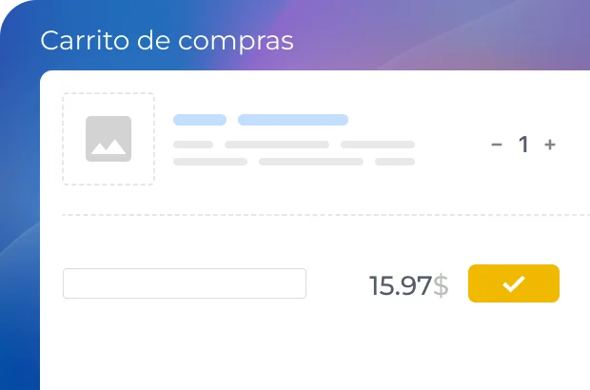The height and width of the screenshot is (390, 590).
Task: Click the longest gray bar in lower description row
Action: click(x=311, y=162)
